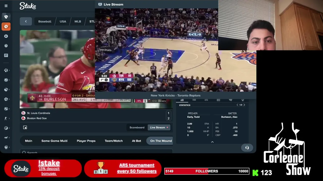Viewport: 323px width, 181px height.
Task: Click the 'St. Louis Cardinals' team name
Action: pyautogui.click(x=39, y=113)
